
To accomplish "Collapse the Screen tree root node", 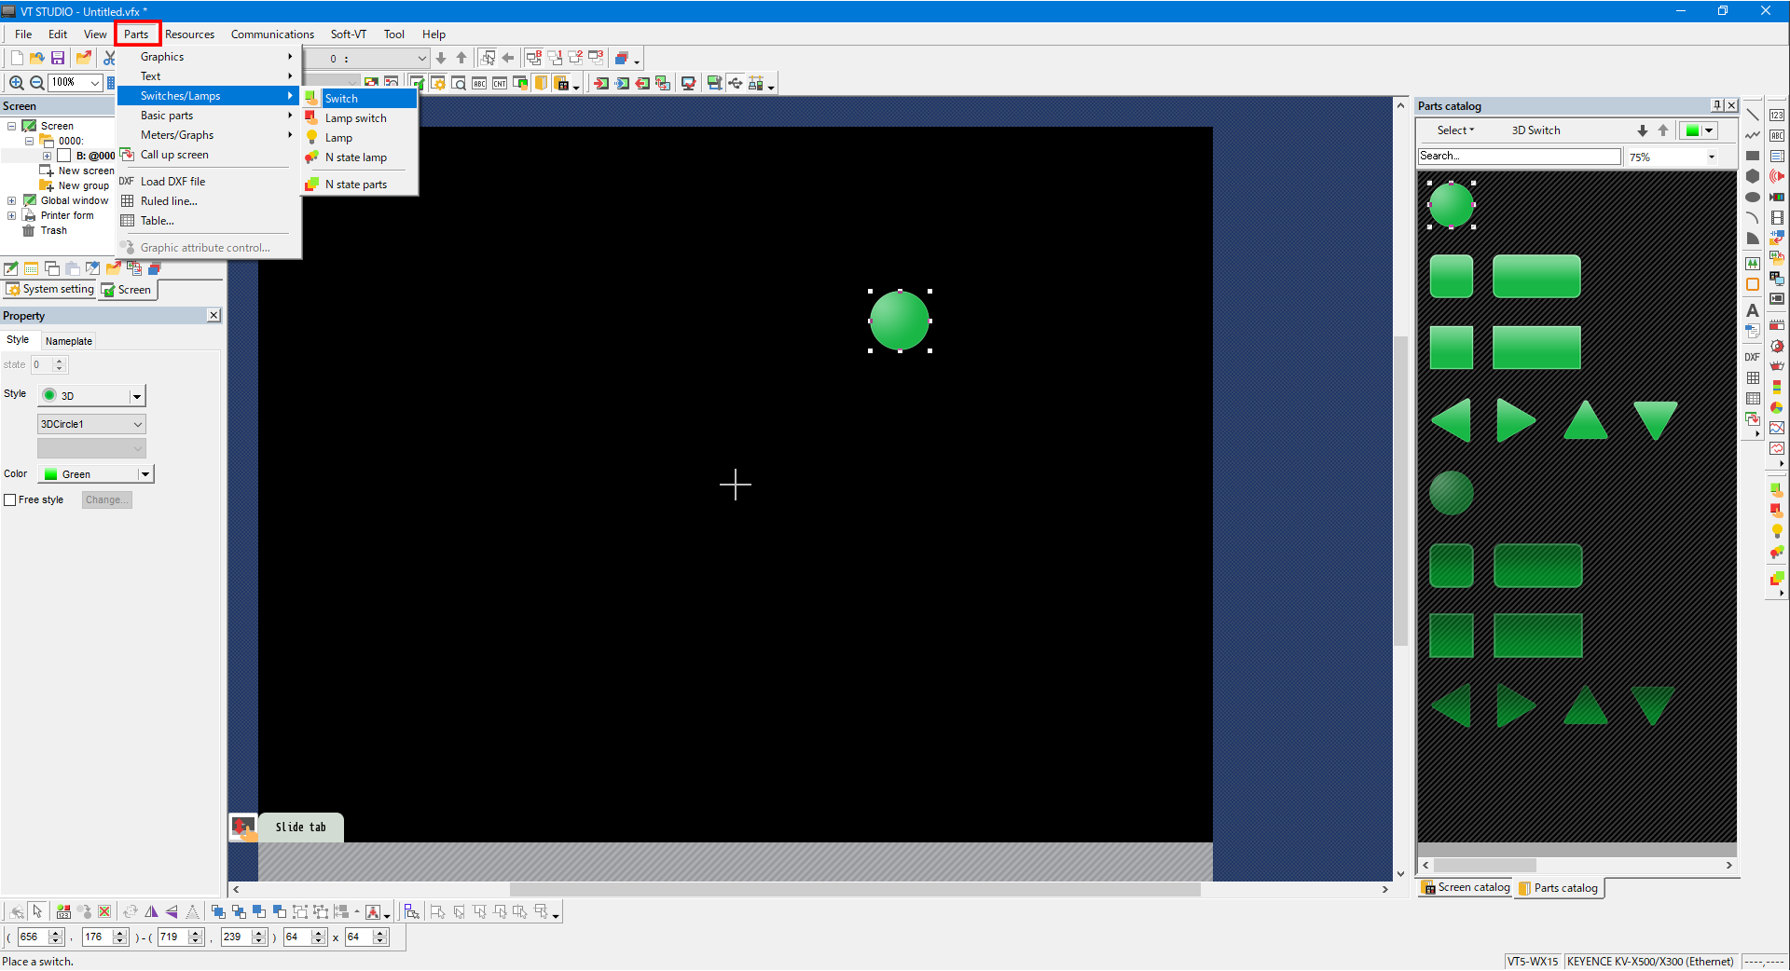I will point(11,126).
